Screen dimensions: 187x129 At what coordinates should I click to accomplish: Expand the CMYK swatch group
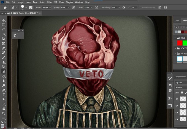(175, 48)
